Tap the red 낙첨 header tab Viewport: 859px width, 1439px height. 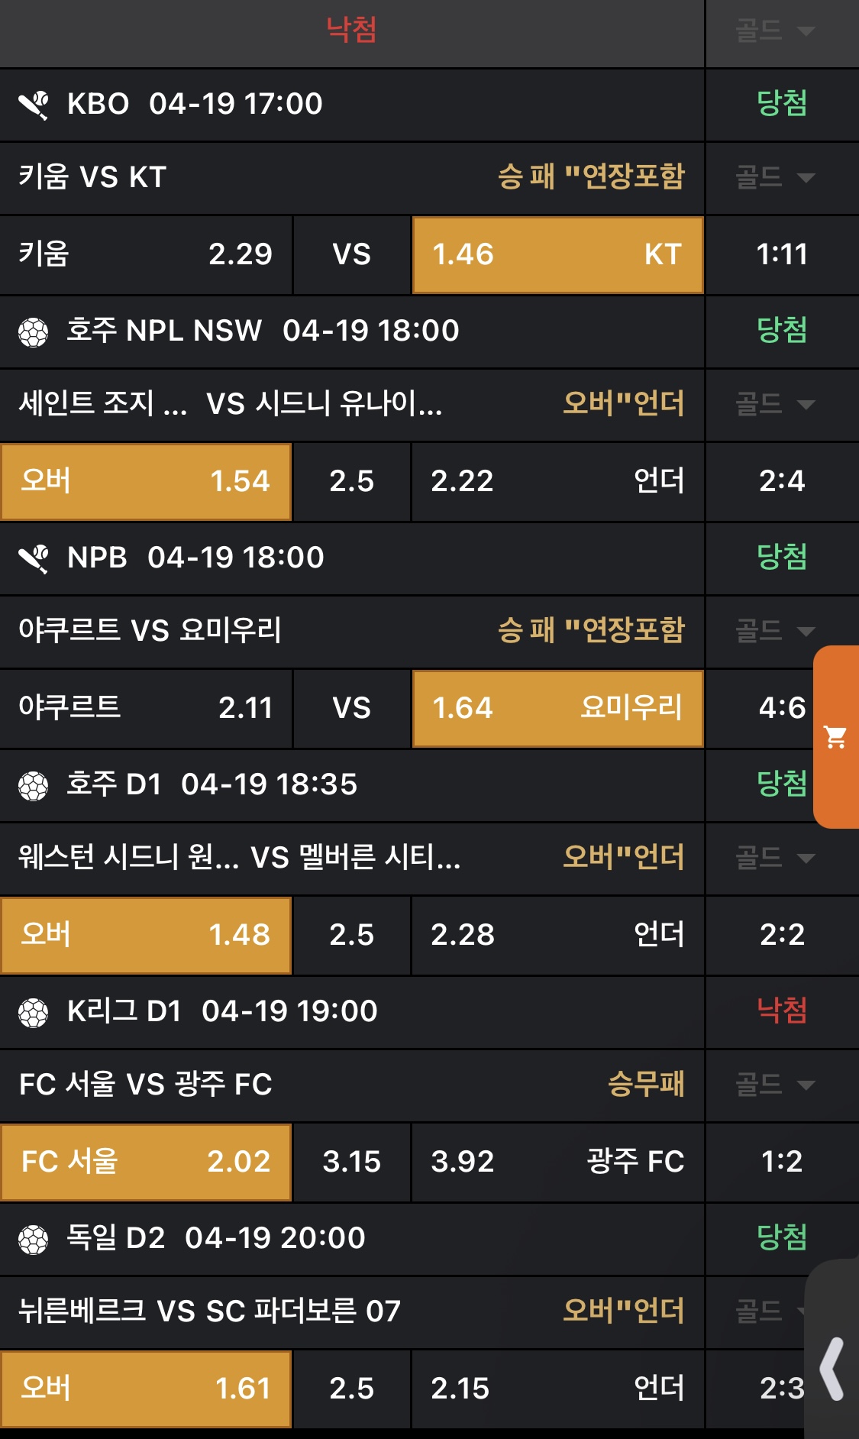[x=351, y=31]
